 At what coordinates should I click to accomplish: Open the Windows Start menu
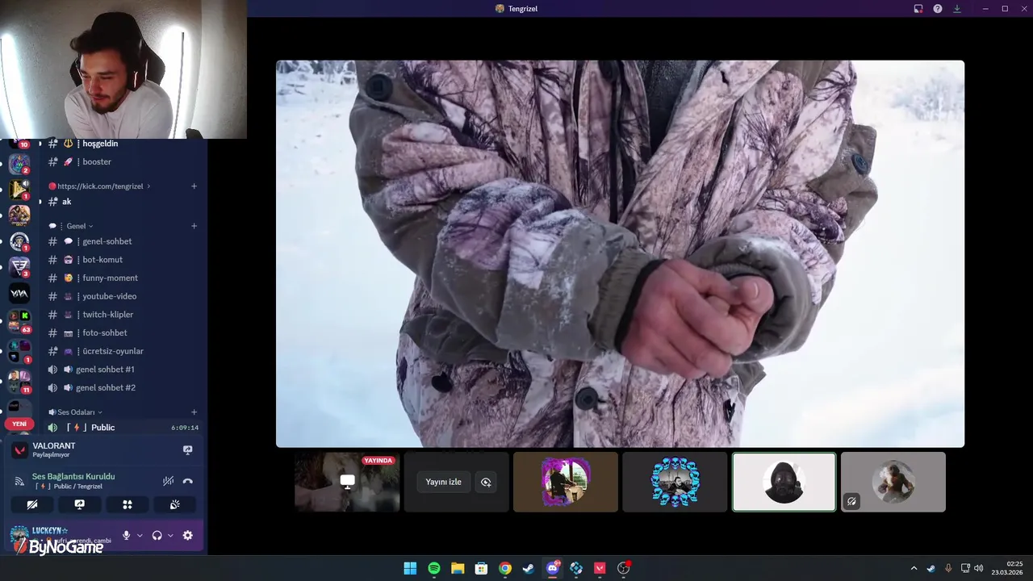point(410,568)
